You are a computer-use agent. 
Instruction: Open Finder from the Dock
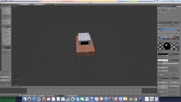tap(25, 99)
